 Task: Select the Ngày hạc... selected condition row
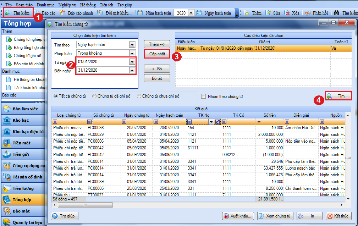(263, 48)
